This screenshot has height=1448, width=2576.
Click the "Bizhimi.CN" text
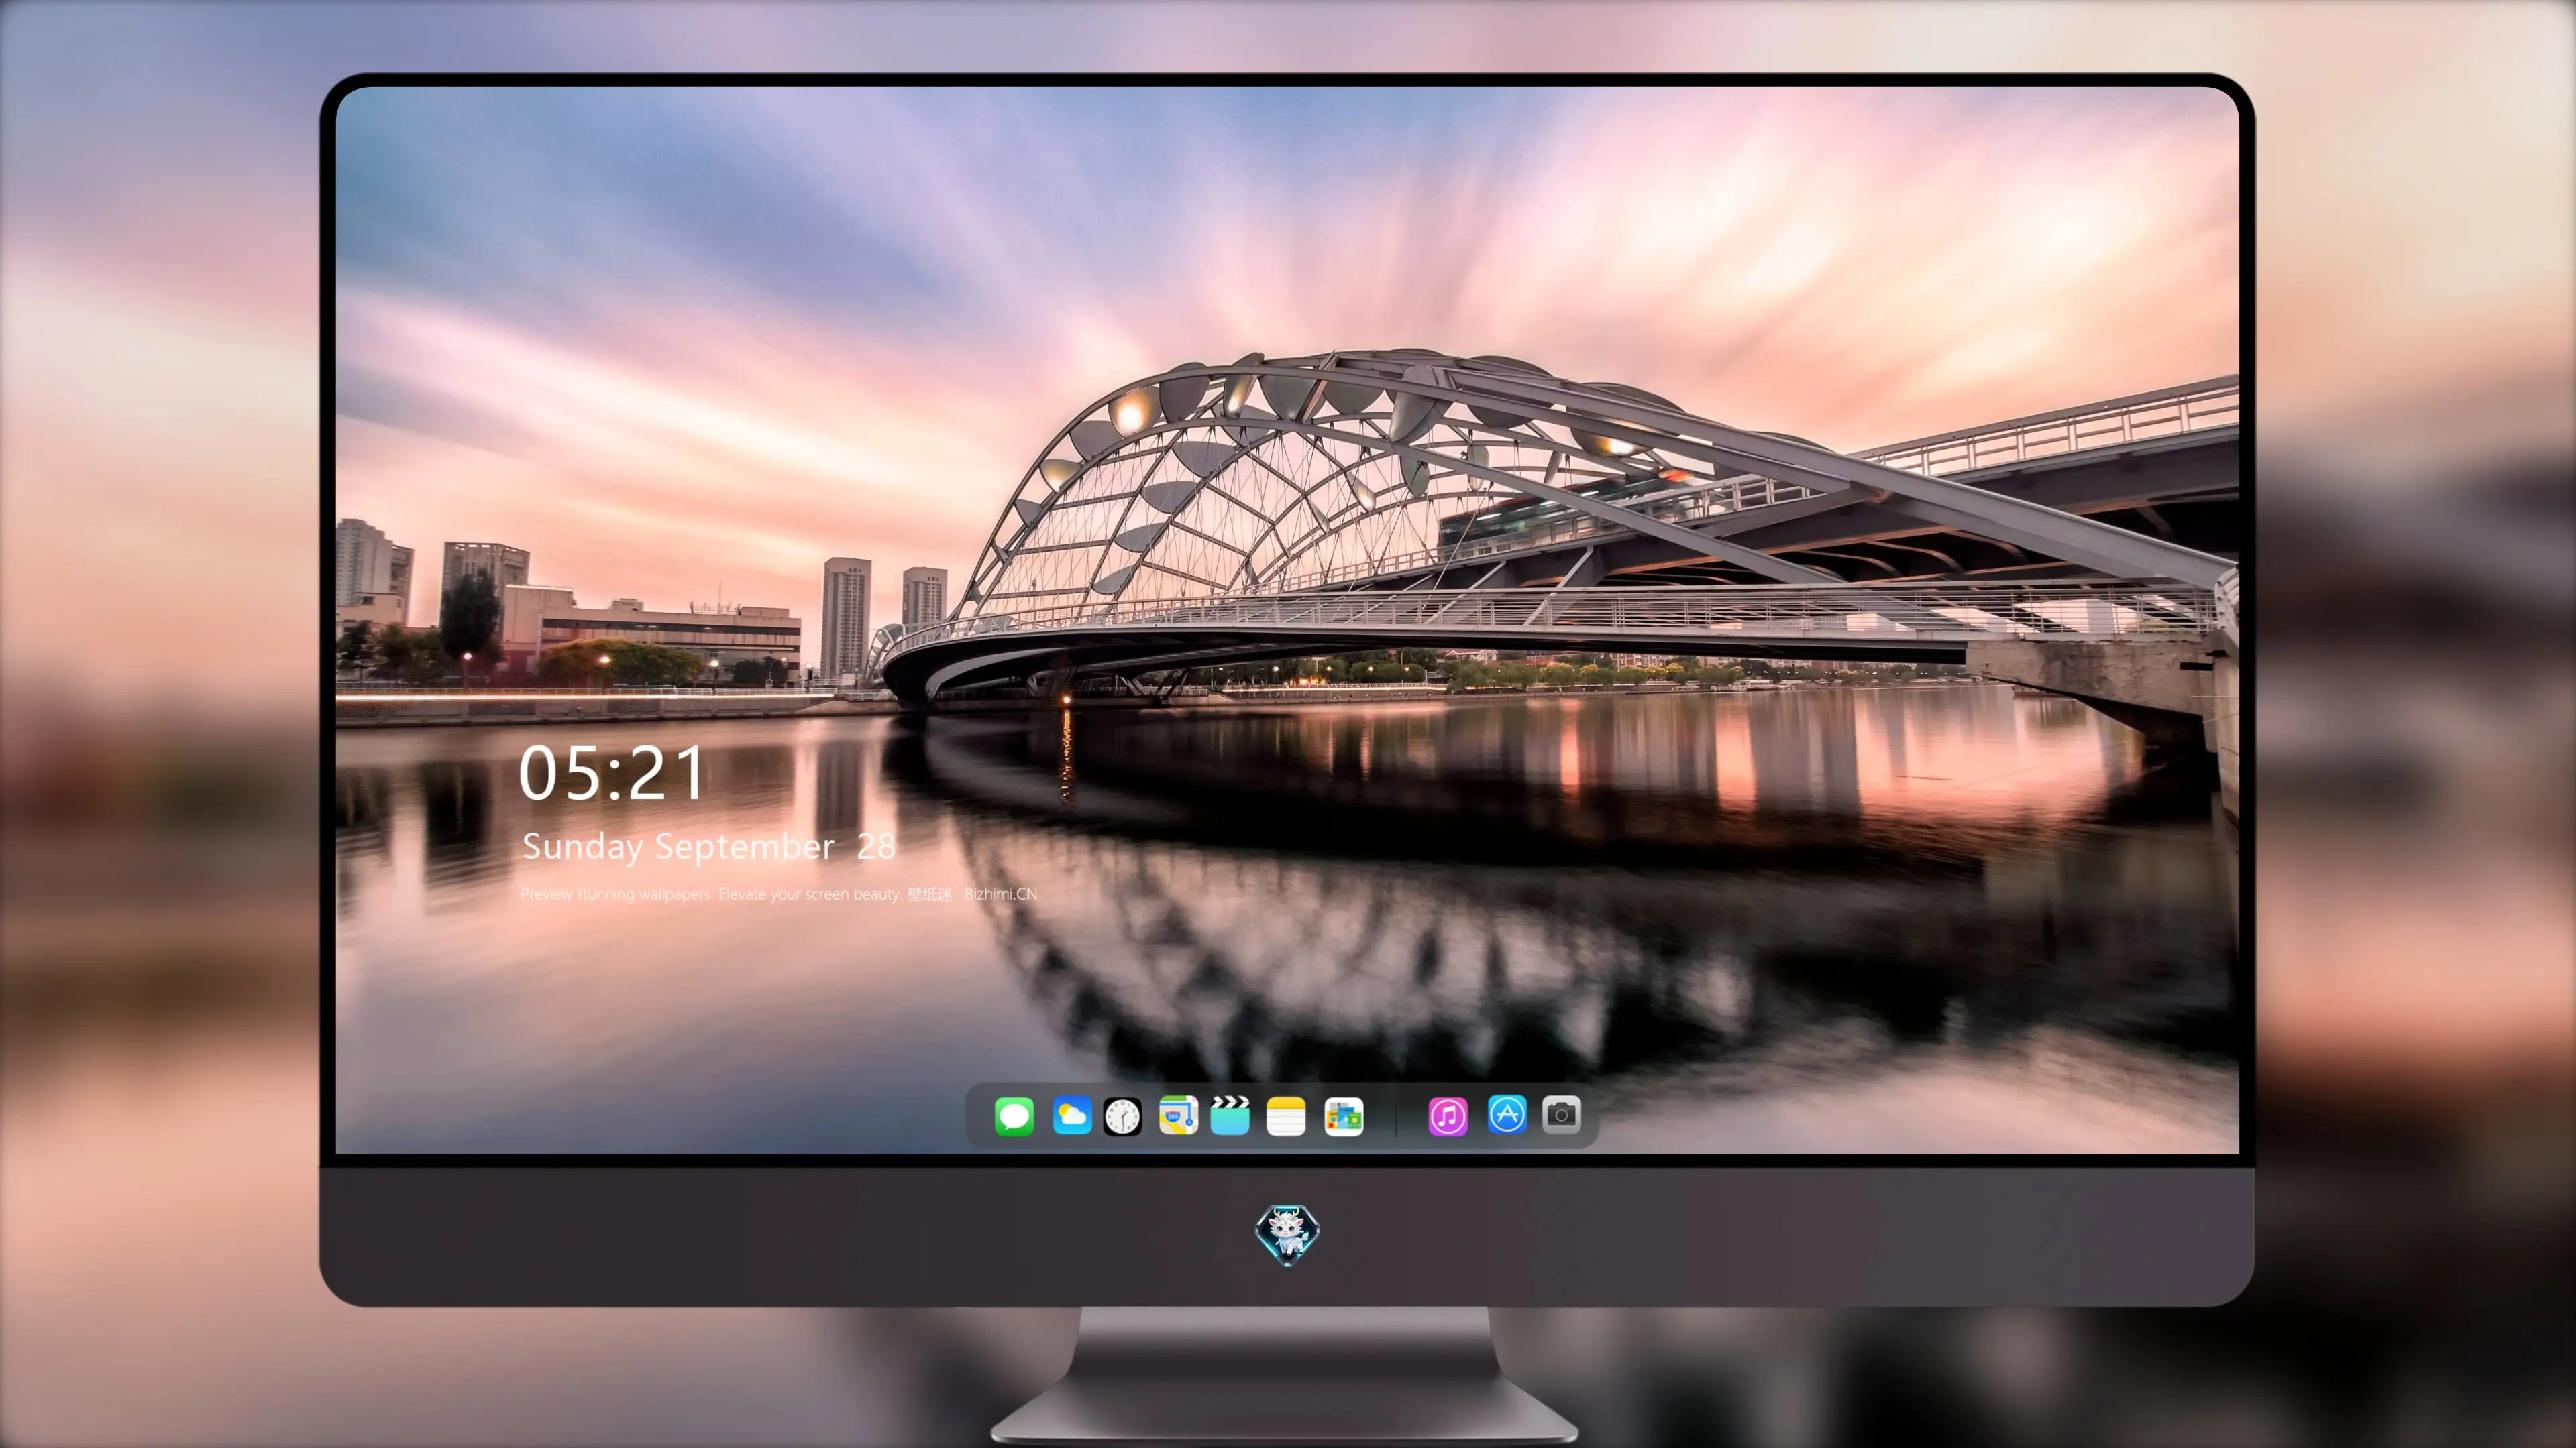(1000, 894)
